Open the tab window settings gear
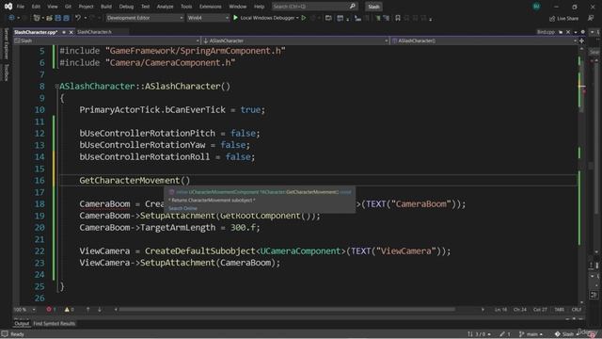This screenshot has width=602, height=339. coord(583,32)
